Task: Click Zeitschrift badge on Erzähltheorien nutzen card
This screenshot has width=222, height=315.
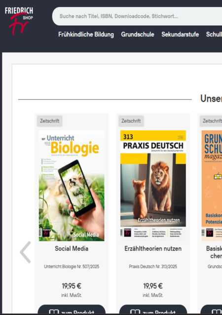Action: tap(131, 121)
